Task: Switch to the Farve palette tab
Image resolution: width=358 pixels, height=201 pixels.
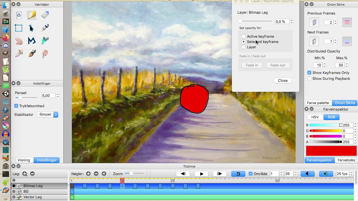Action: tap(318, 103)
